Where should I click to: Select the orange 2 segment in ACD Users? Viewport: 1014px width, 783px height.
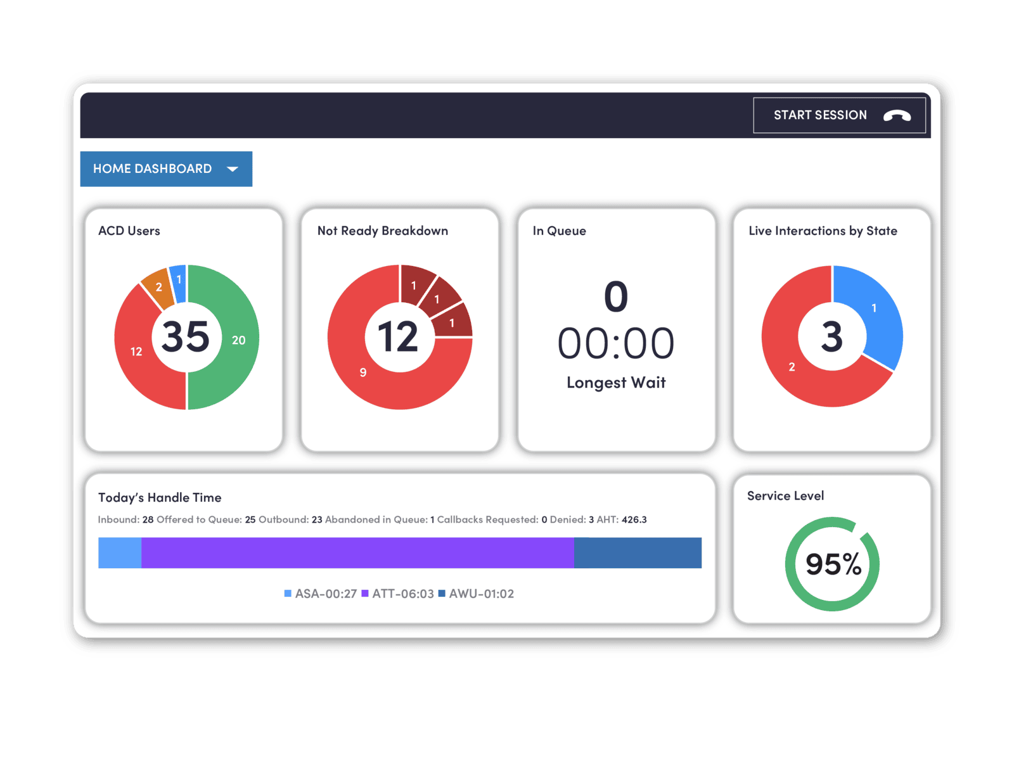(158, 287)
